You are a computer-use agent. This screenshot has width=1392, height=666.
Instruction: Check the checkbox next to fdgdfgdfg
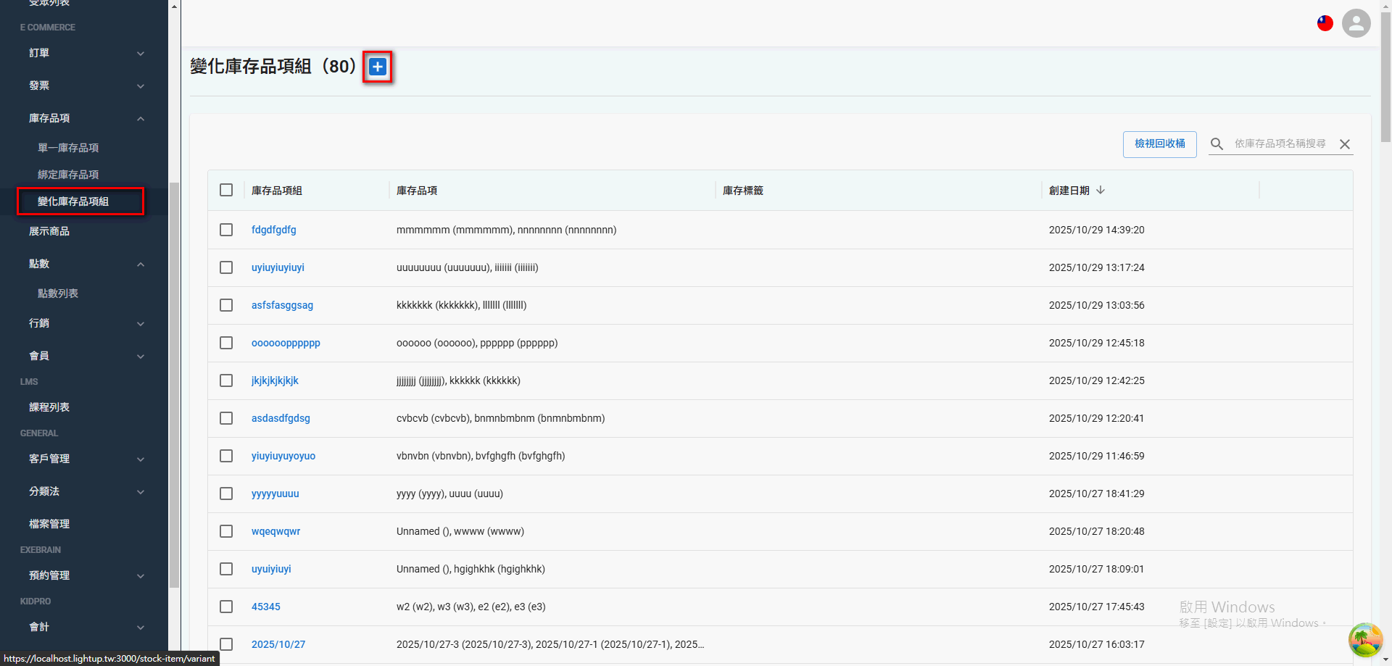tap(225, 230)
